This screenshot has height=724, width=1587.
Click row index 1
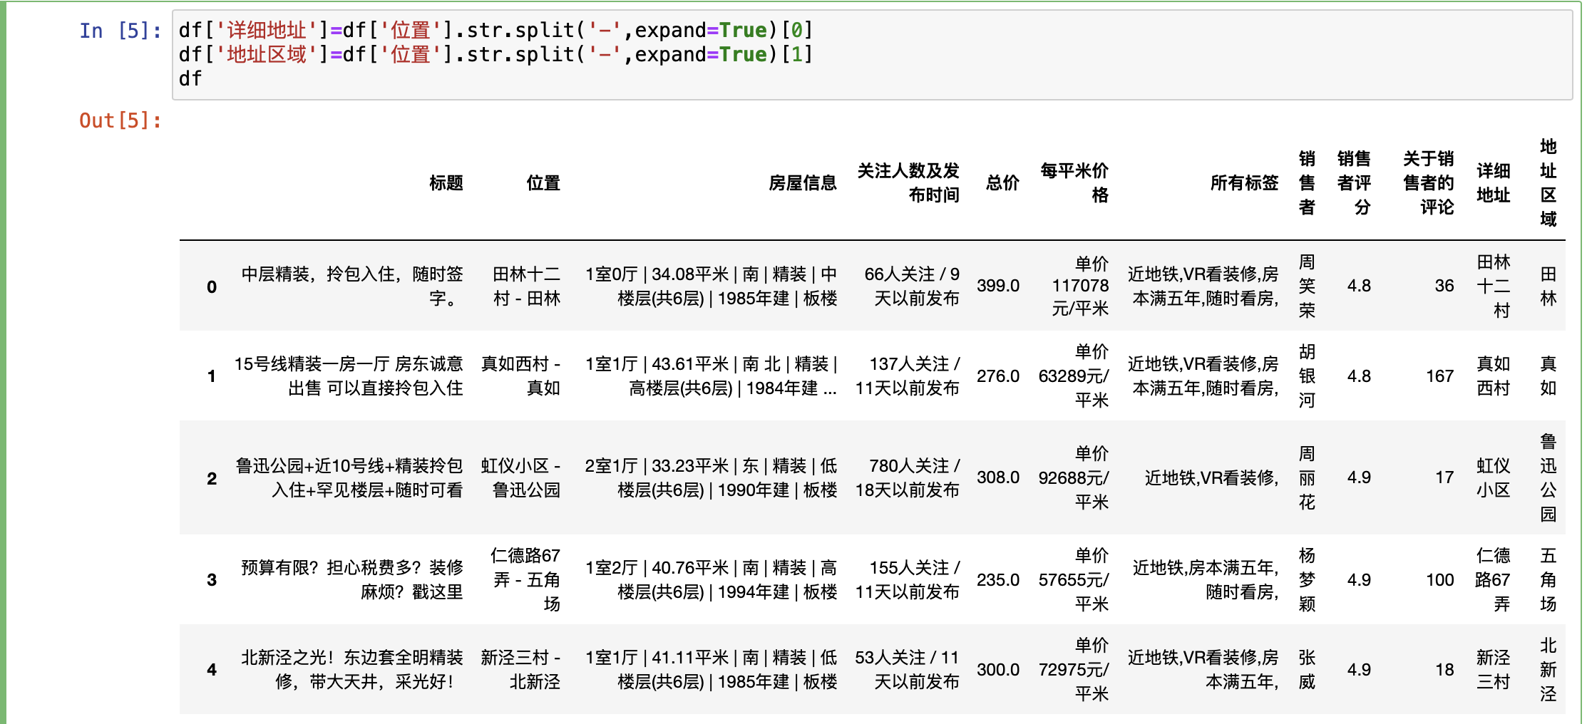pos(212,376)
